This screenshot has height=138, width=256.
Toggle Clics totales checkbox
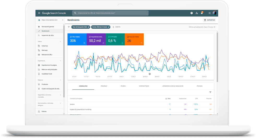(x=71, y=37)
